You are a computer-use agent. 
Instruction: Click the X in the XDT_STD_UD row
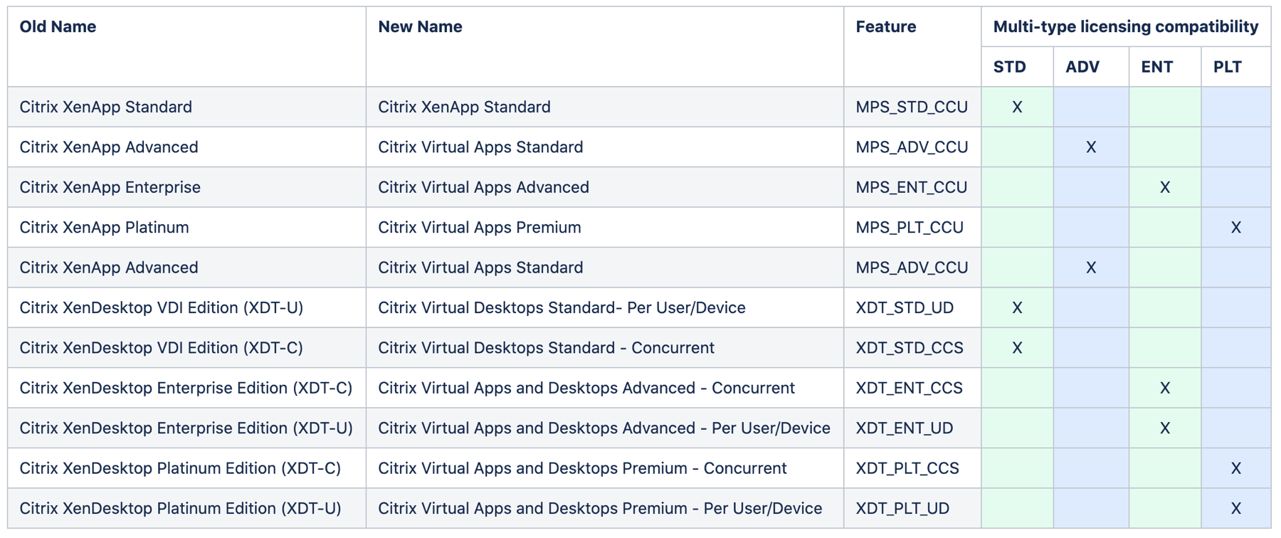pos(1017,307)
